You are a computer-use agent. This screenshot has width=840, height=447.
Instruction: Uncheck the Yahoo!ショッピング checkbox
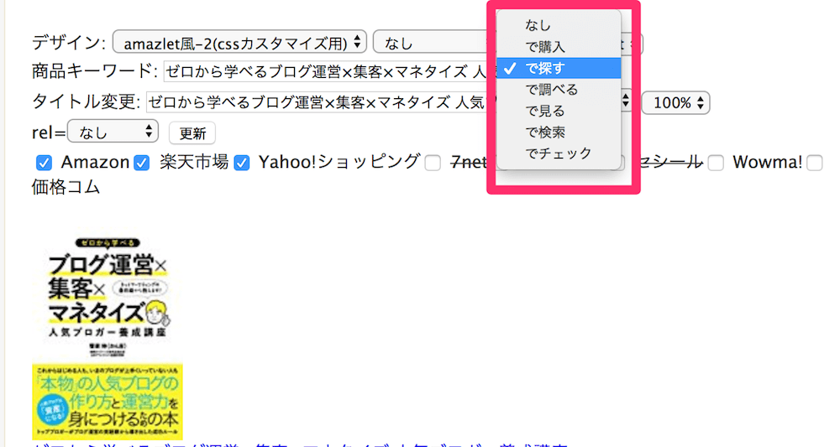[x=242, y=163]
